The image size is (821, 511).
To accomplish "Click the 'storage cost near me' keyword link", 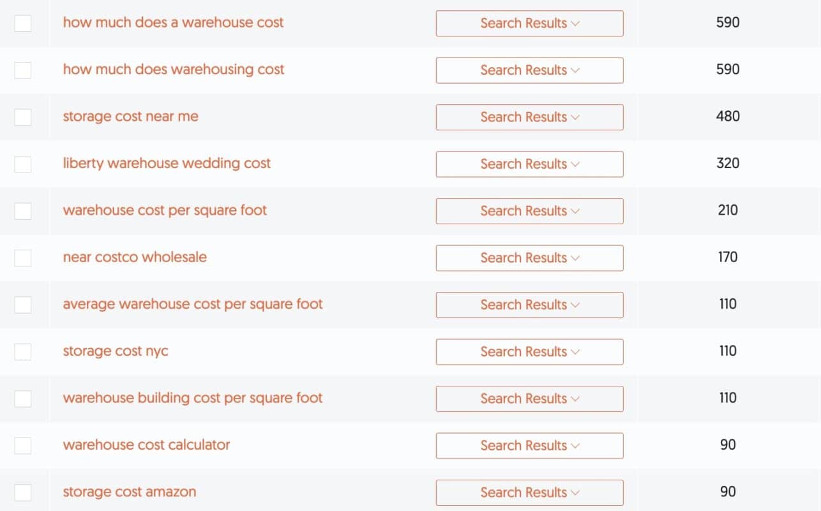I will tap(130, 116).
